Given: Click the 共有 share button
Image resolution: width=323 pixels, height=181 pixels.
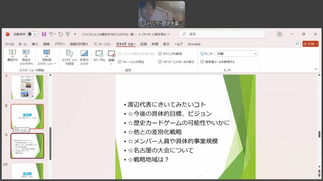Looking at the screenshot, I should coord(310,44).
